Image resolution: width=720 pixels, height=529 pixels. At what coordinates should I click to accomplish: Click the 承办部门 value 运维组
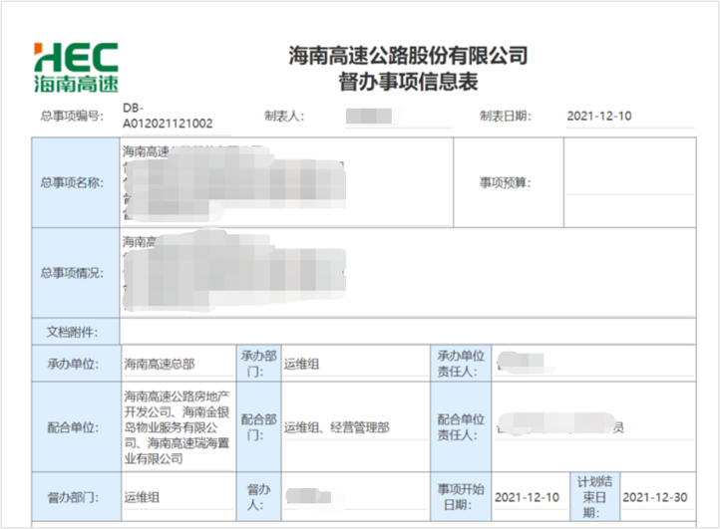click(x=302, y=364)
